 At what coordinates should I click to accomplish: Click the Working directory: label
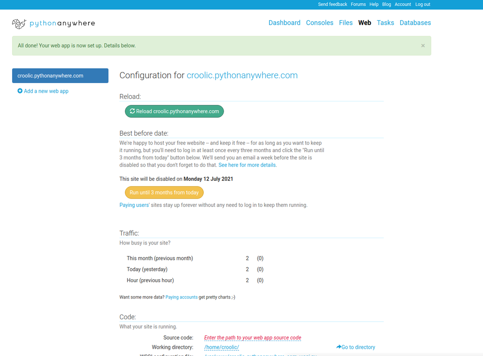(172, 347)
